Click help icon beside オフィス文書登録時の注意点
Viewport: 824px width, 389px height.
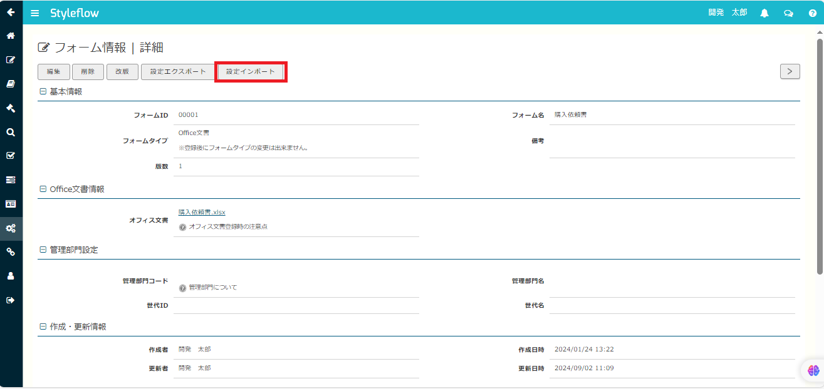click(182, 227)
